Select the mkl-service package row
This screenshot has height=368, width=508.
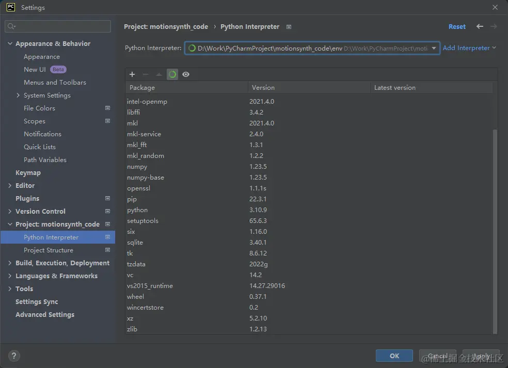309,134
